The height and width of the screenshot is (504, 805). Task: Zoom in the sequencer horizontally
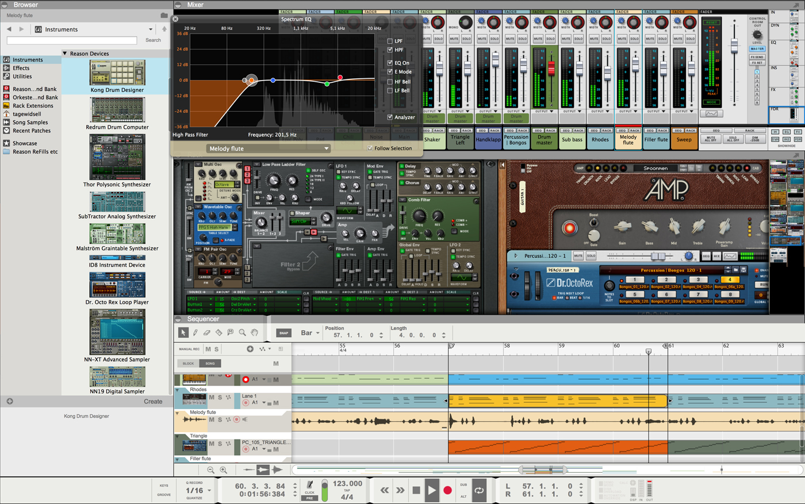(x=223, y=470)
